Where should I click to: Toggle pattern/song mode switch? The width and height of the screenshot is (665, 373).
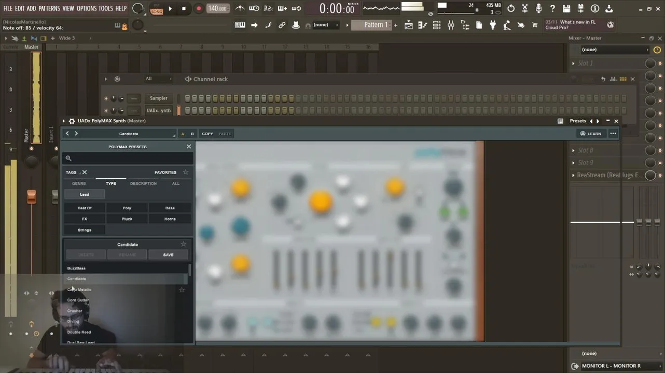[x=157, y=9]
